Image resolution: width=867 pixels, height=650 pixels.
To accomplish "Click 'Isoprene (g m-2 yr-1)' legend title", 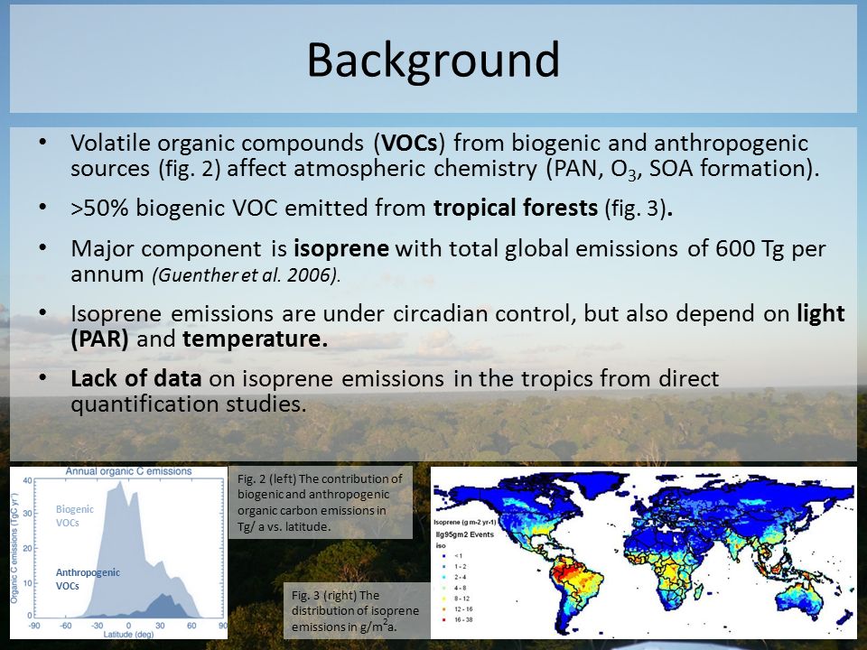I will point(465,523).
